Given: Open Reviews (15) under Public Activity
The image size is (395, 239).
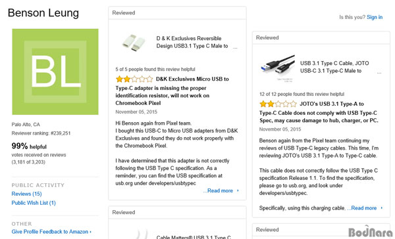Looking at the screenshot, I should point(27,194).
